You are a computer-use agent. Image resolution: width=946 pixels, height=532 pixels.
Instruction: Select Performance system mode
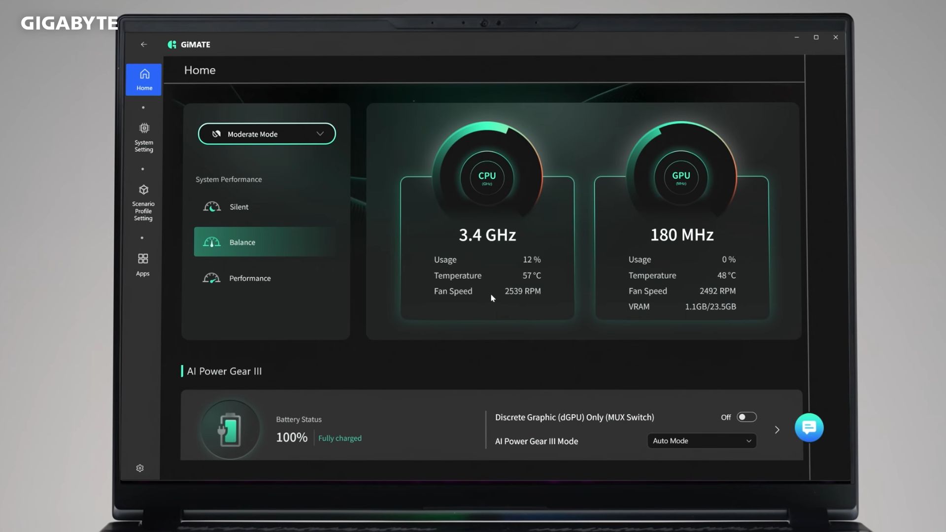click(x=249, y=278)
